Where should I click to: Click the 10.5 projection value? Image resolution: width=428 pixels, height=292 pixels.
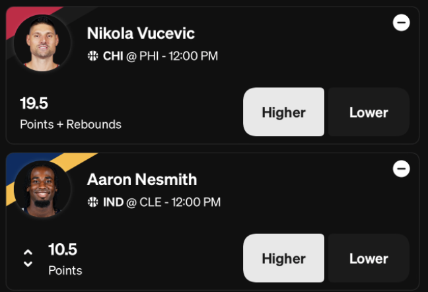click(63, 250)
